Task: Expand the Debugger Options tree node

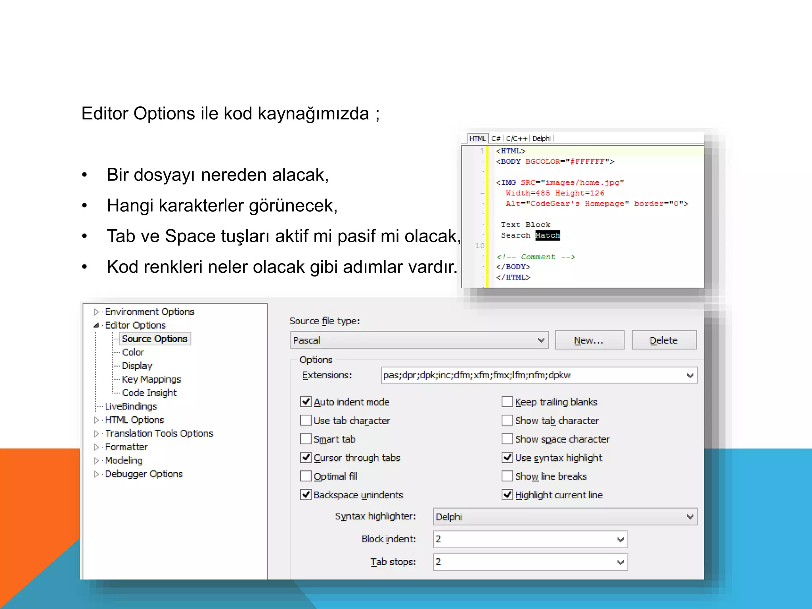Action: [96, 474]
